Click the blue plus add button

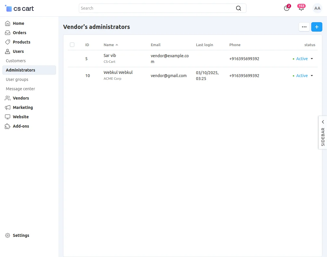click(x=317, y=27)
